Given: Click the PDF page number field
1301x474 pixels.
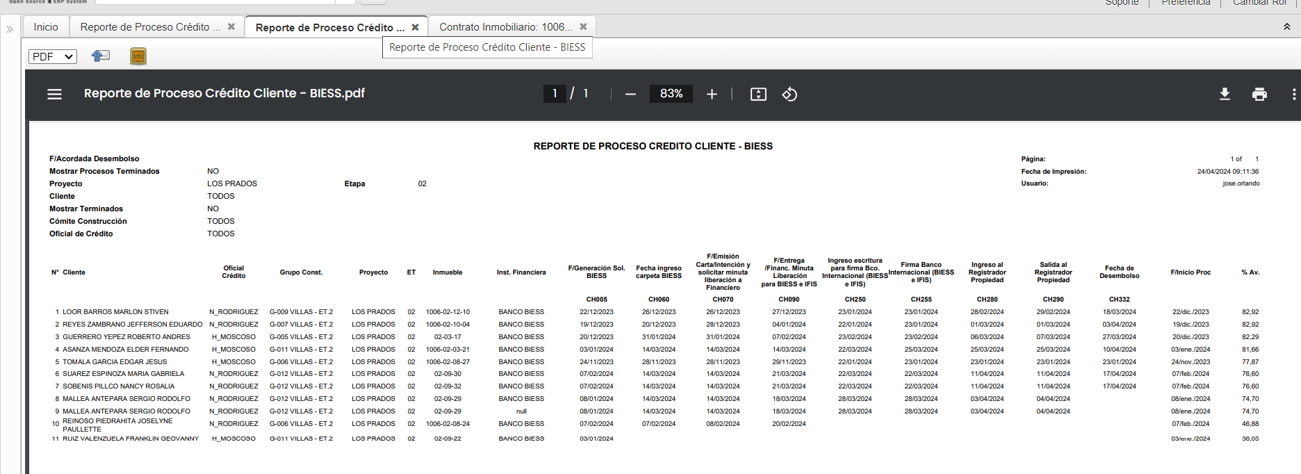Looking at the screenshot, I should pos(555,94).
